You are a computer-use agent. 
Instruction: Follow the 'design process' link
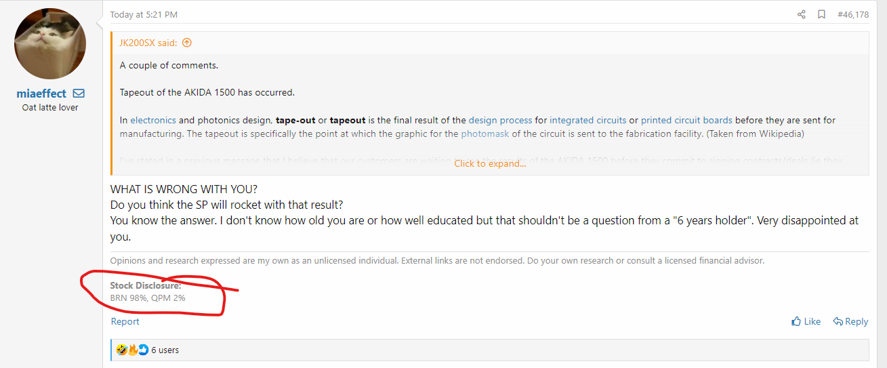tap(500, 121)
